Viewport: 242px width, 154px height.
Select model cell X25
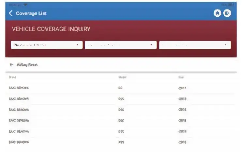[x=121, y=142]
